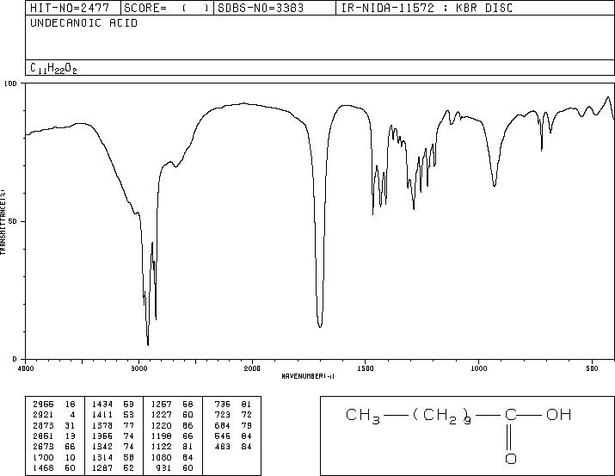Select peak table entry 1411

pos(113,415)
